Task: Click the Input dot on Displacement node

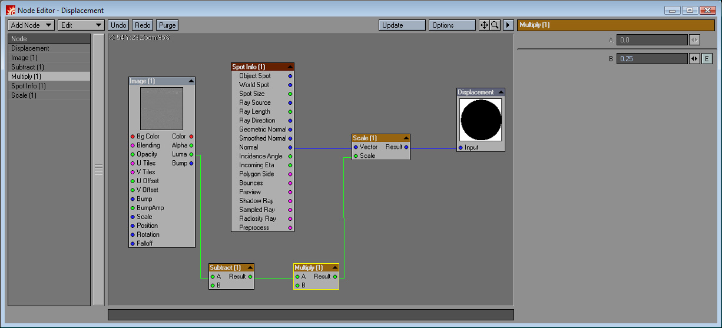Action: (x=461, y=148)
